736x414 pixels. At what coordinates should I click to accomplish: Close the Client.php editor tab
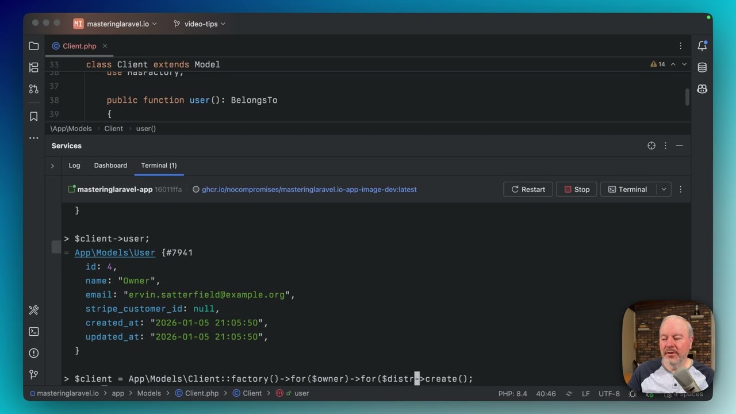click(x=105, y=46)
